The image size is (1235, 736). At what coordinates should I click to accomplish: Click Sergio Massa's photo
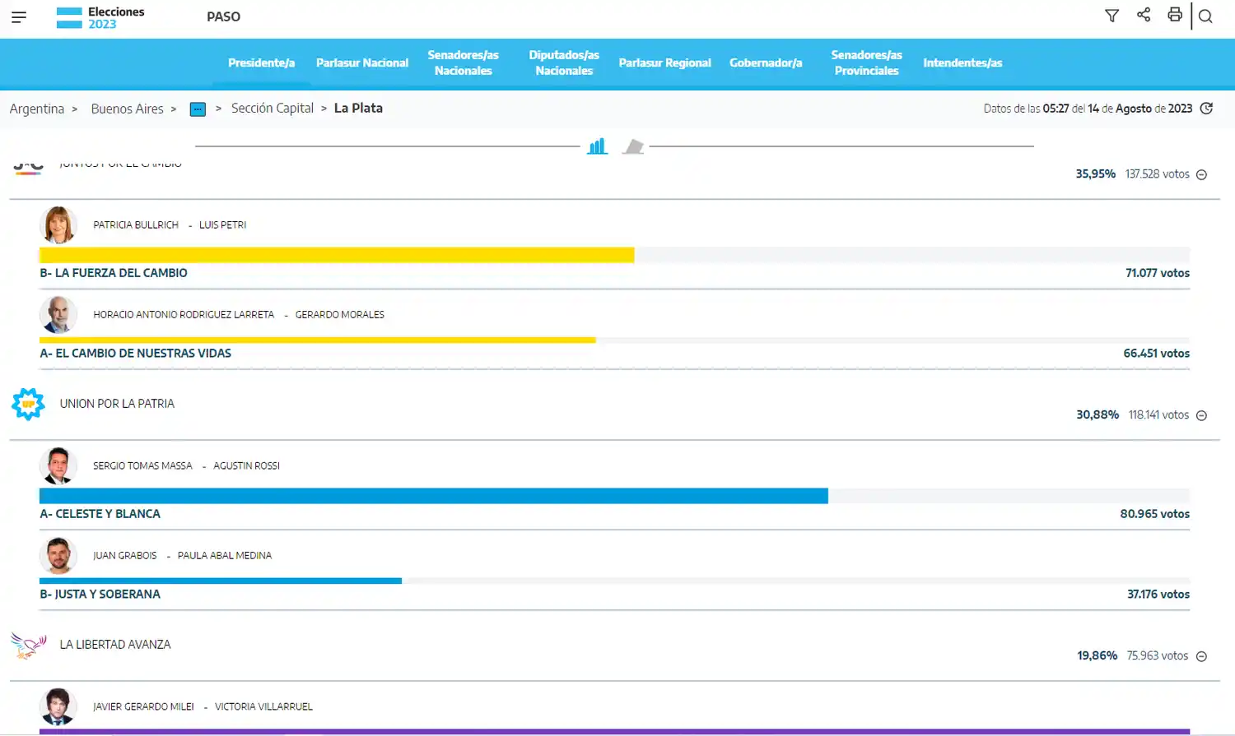click(x=58, y=466)
